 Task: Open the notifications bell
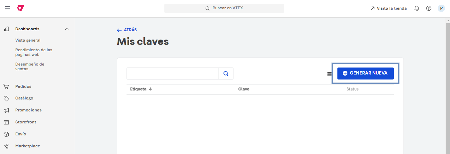(417, 8)
